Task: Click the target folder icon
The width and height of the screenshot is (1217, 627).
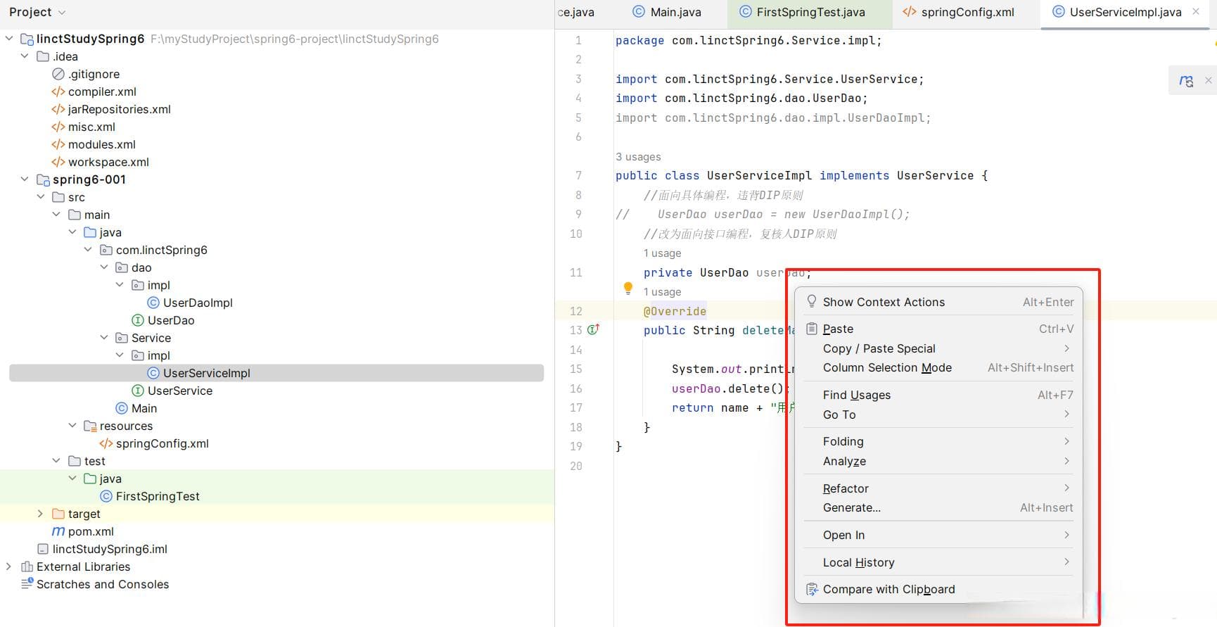Action: 58,514
